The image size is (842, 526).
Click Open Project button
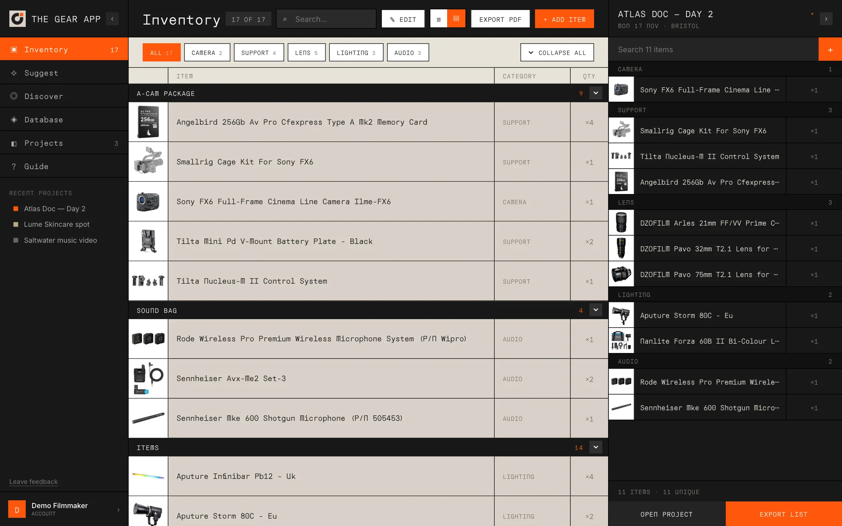click(667, 514)
